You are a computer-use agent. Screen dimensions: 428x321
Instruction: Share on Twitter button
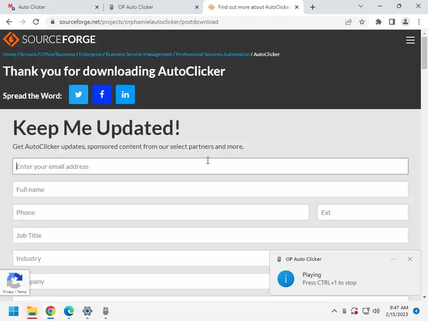point(79,94)
